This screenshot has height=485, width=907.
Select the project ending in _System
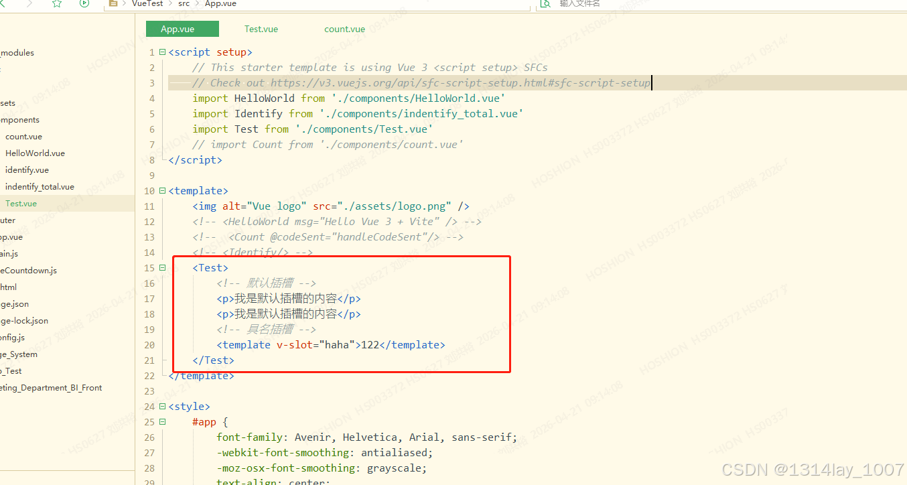[19, 354]
